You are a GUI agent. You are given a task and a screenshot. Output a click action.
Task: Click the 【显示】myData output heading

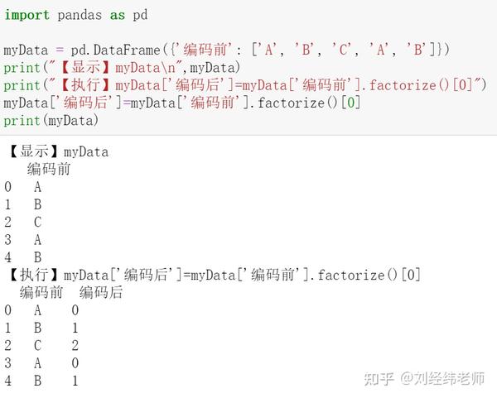(58, 152)
